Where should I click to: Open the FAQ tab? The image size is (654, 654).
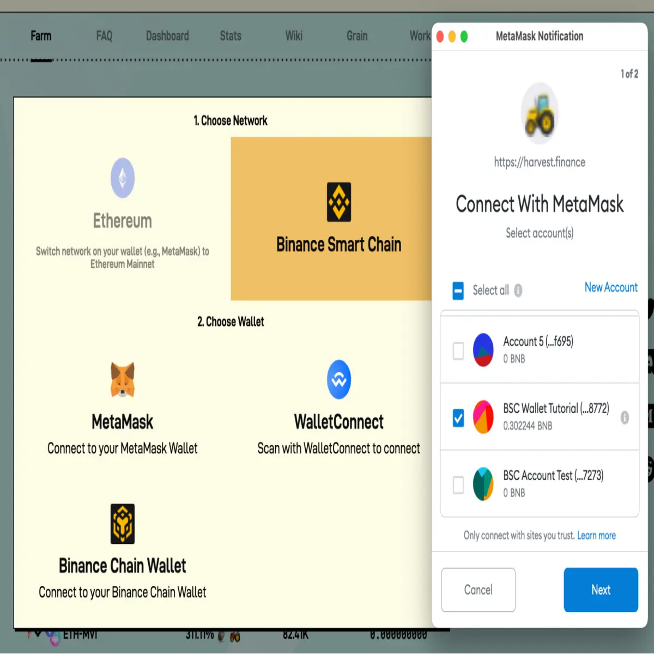[104, 36]
